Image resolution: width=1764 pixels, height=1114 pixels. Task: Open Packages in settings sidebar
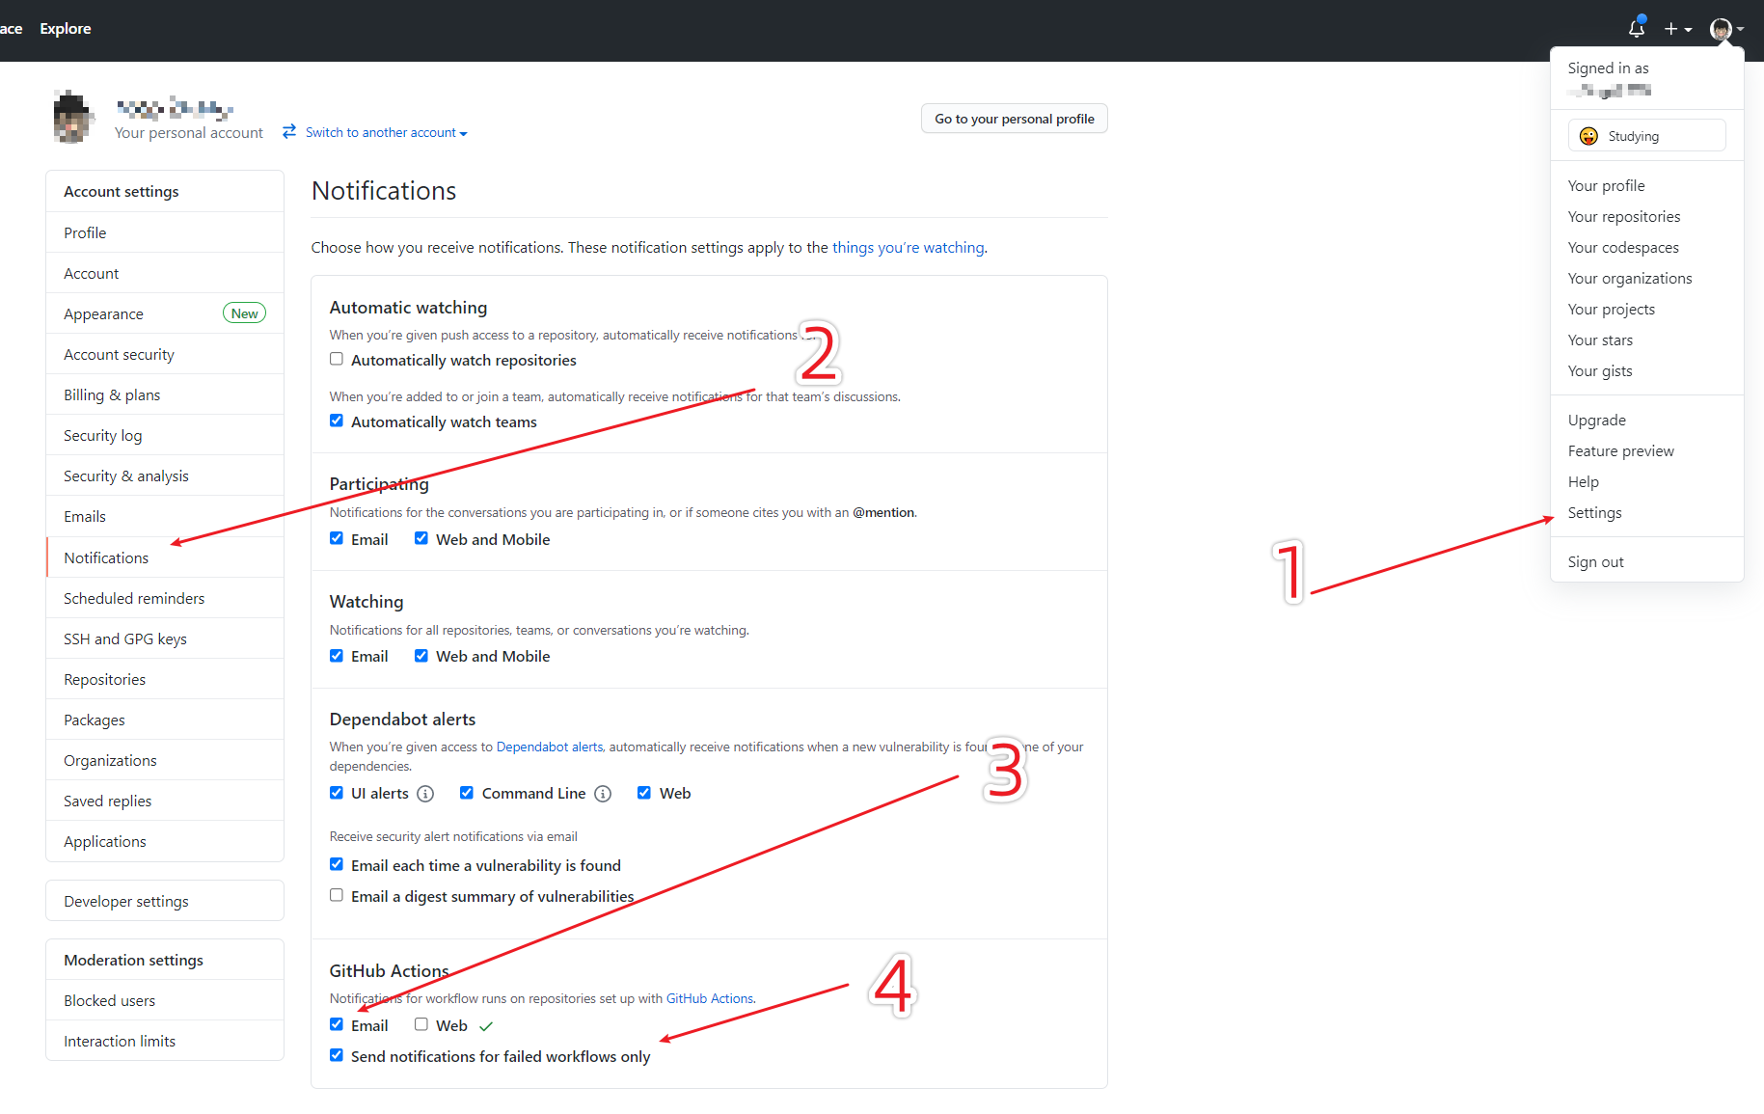pos(165,720)
